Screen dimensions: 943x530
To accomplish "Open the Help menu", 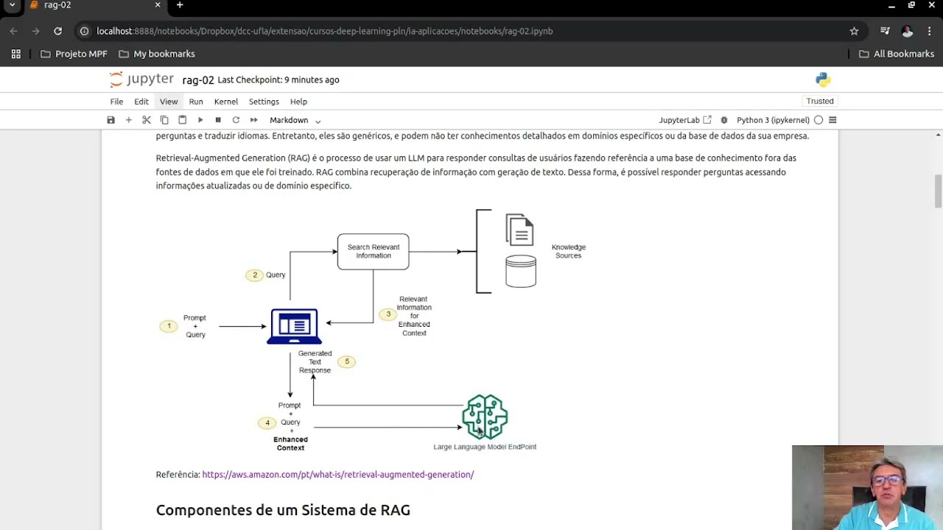I will (298, 102).
